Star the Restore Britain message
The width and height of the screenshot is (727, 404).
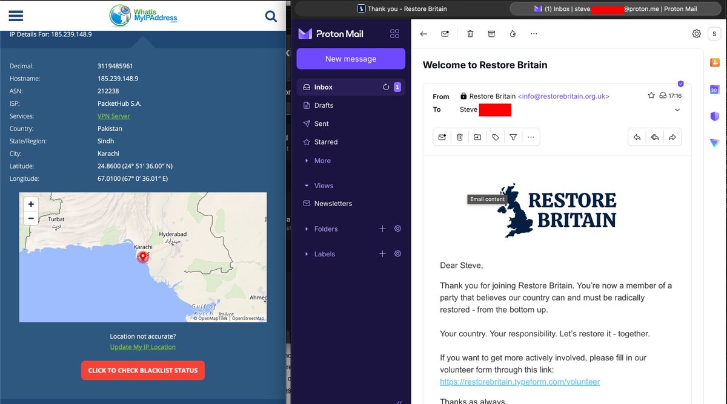point(651,96)
